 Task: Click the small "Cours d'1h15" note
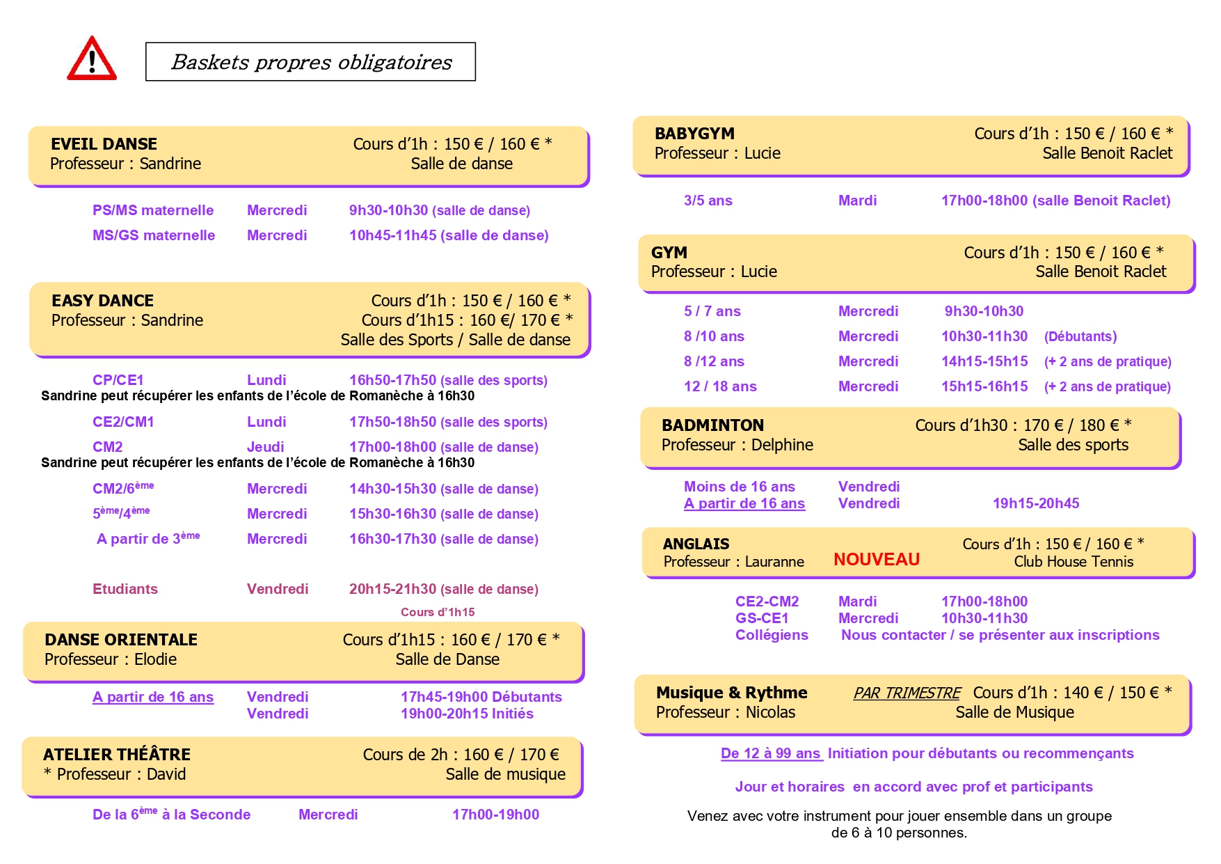click(438, 612)
